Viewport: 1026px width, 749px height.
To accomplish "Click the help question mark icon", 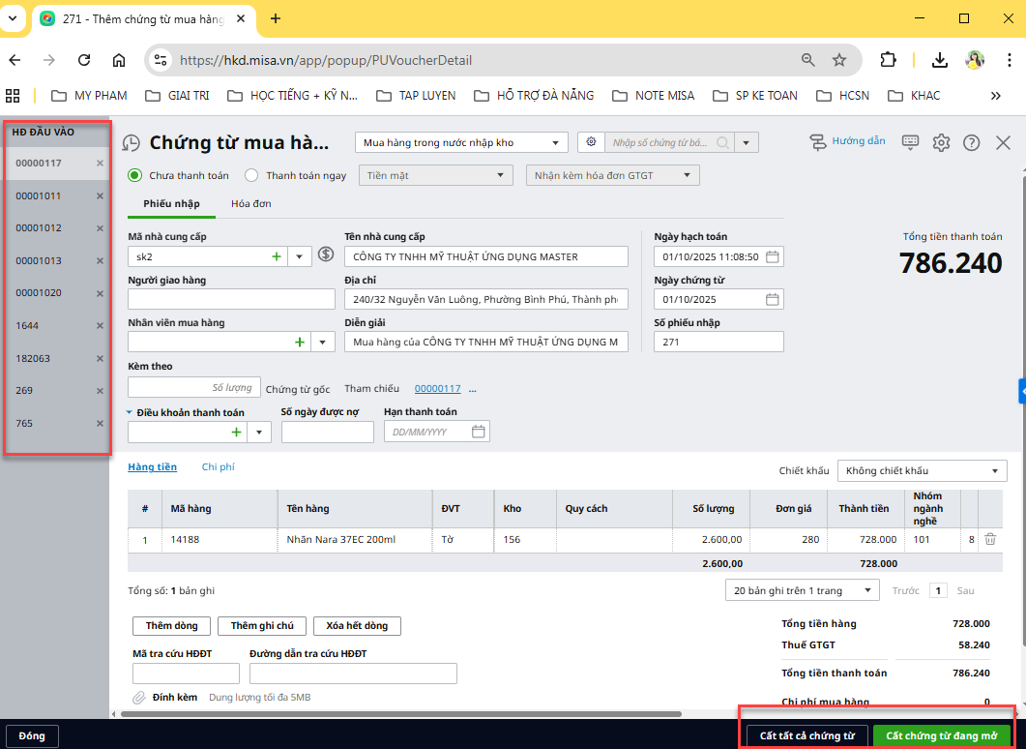I will (972, 143).
